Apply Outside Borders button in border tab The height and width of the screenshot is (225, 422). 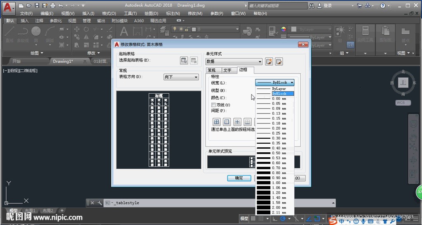pyautogui.click(x=227, y=122)
